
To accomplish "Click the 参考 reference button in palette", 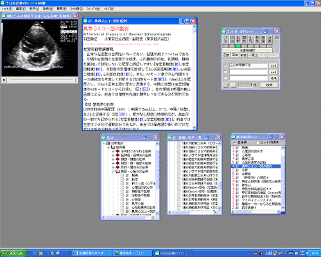I will (x=273, y=78).
